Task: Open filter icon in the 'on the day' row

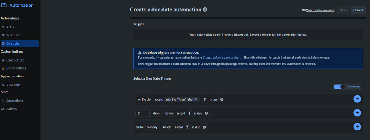Action: pyautogui.click(x=205, y=99)
